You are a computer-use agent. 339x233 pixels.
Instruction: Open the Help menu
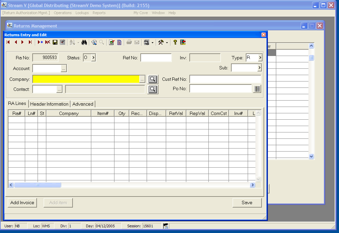172,13
